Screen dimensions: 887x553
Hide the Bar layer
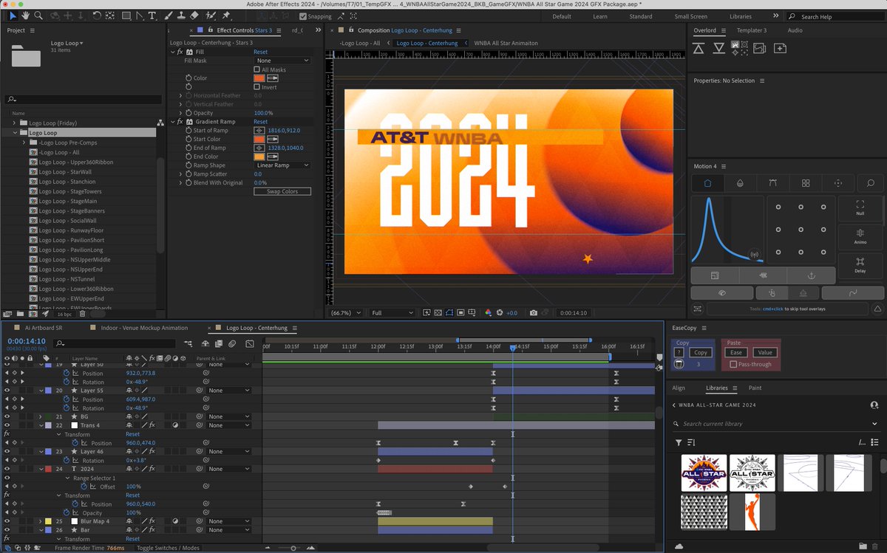coord(7,530)
